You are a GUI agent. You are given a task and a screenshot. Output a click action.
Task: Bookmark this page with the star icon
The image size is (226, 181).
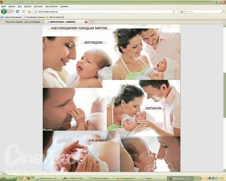coord(174,12)
